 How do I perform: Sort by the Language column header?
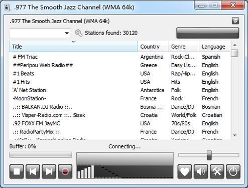pyautogui.click(x=214, y=47)
